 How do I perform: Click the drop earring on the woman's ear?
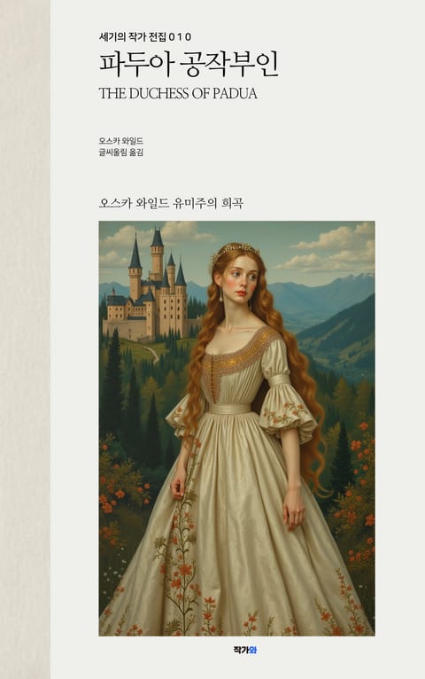[221, 295]
